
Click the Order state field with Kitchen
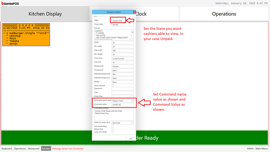tap(122, 25)
